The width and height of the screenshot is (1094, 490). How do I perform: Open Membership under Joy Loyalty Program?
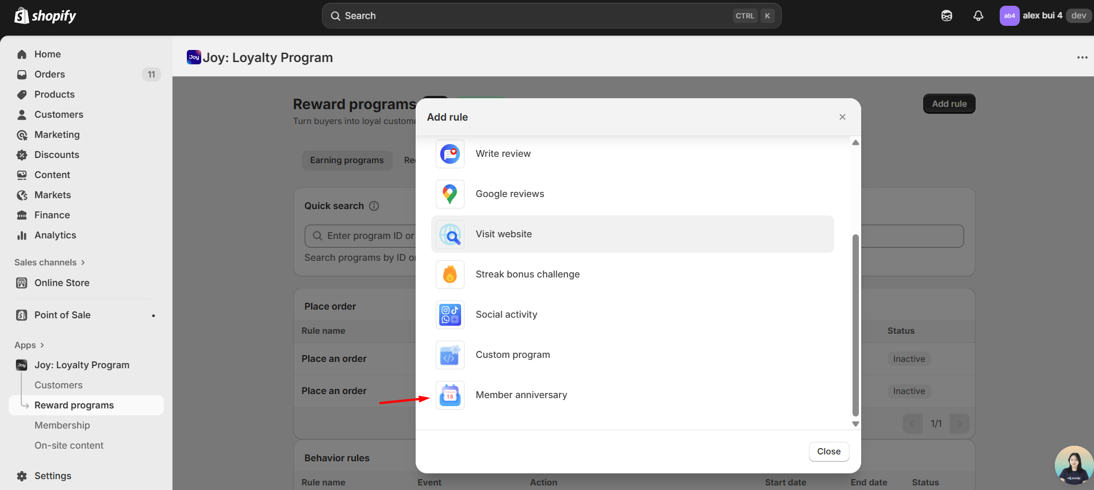point(62,425)
